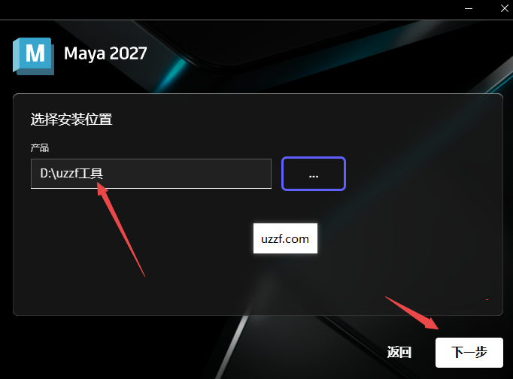Click the red arrow pointing at path field

tap(120, 228)
